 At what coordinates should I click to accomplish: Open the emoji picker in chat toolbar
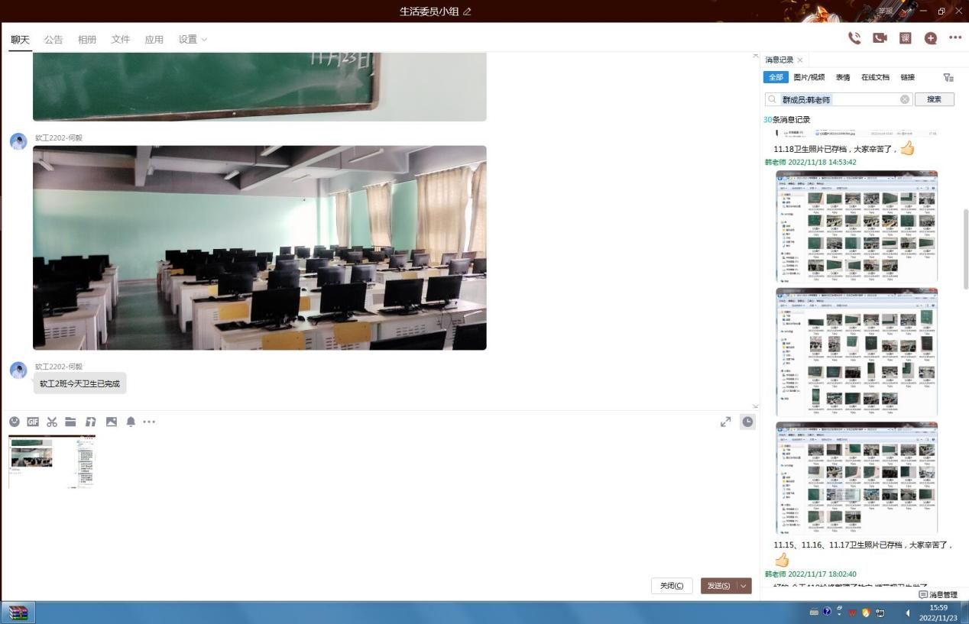point(15,422)
